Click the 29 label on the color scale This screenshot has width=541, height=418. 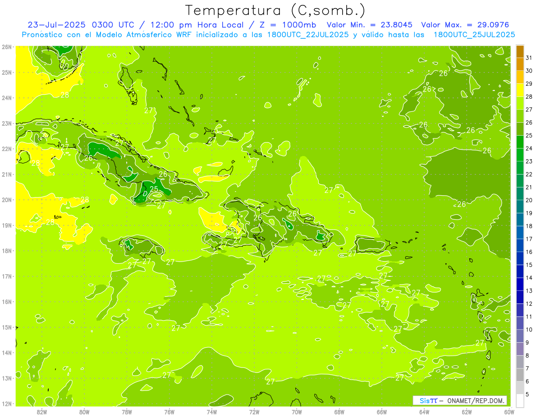coord(529,84)
